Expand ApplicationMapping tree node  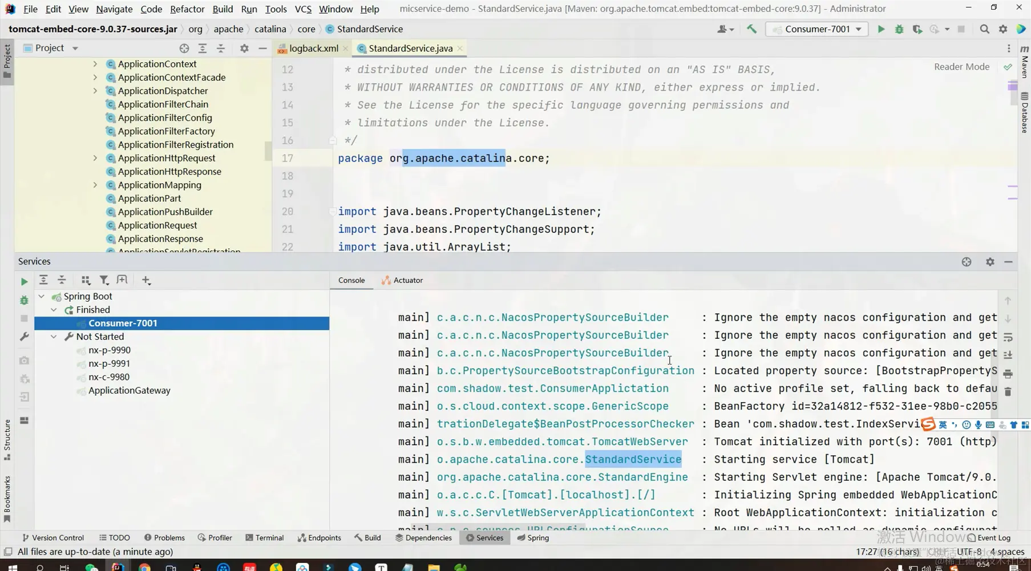coord(95,185)
